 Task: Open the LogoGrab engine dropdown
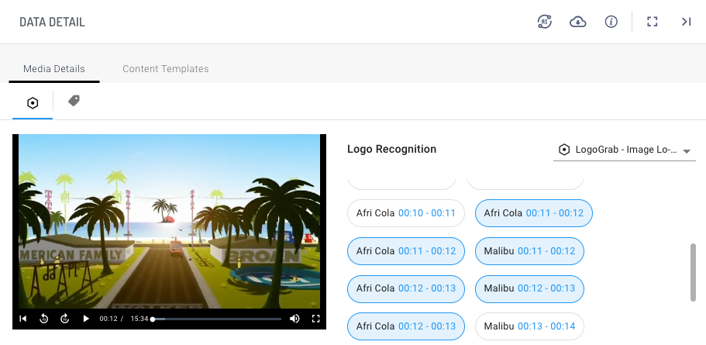pyautogui.click(x=625, y=150)
